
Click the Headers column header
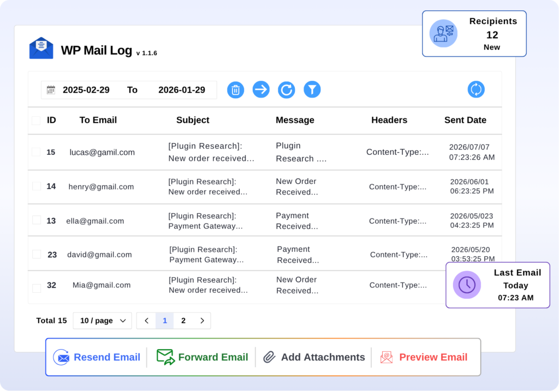[x=389, y=120]
